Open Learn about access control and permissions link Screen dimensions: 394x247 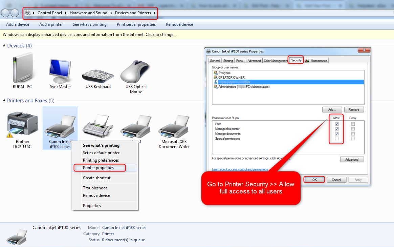[240, 169]
